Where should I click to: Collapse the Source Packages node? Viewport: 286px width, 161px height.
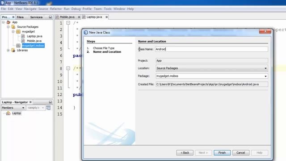[8, 27]
